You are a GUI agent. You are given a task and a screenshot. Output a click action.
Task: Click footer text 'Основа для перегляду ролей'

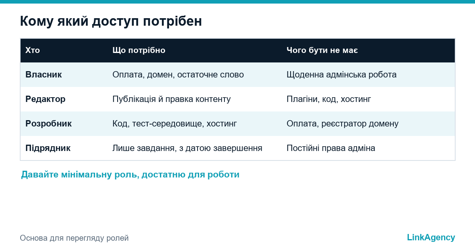(x=74, y=238)
